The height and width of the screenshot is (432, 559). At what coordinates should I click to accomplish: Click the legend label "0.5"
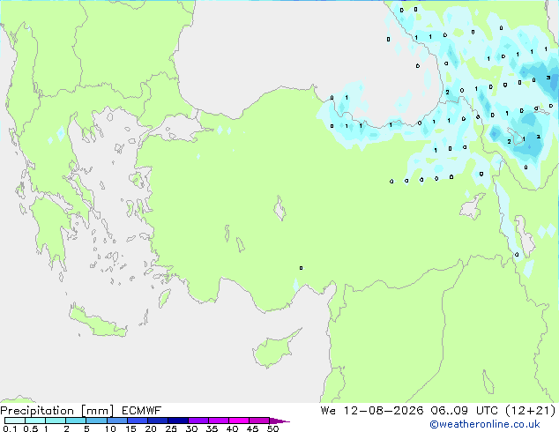(31, 428)
